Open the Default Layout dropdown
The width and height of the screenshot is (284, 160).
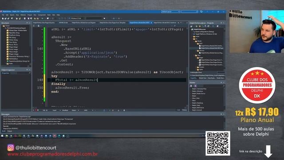(170, 12)
